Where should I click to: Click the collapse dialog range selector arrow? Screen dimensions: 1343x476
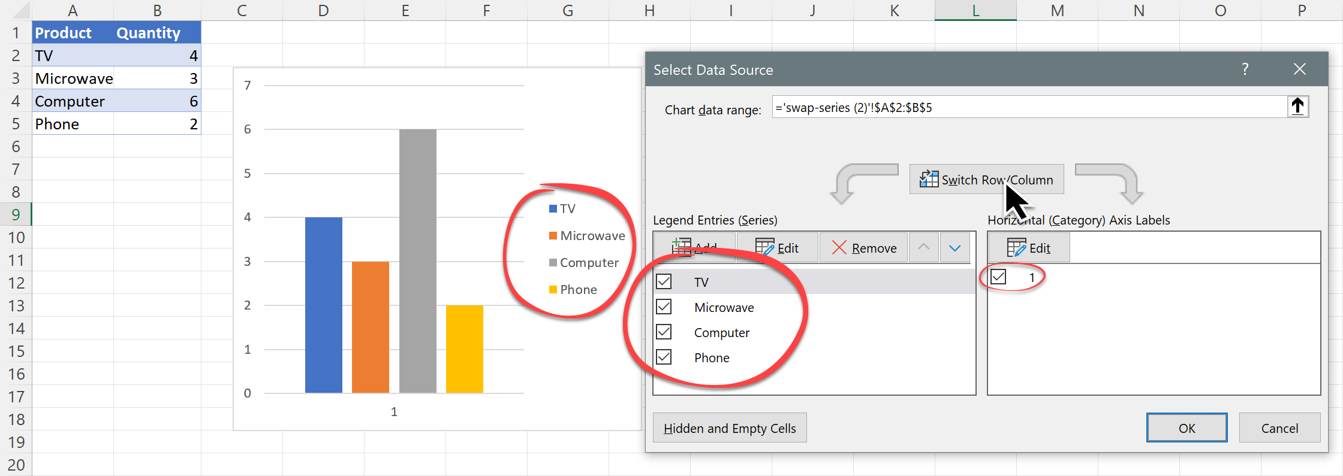tap(1297, 107)
